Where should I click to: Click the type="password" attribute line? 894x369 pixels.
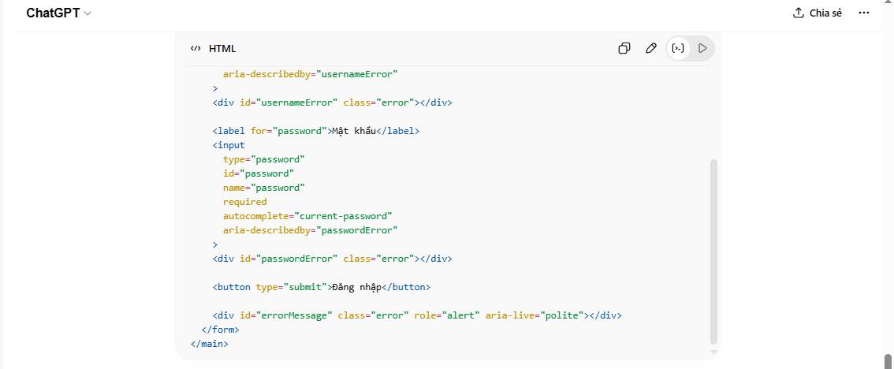pos(263,159)
